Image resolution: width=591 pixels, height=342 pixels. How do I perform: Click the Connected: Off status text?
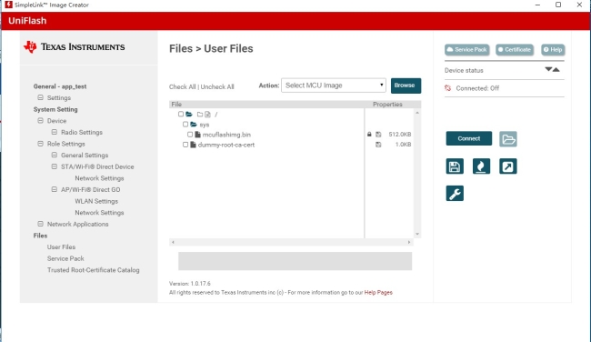click(x=477, y=88)
